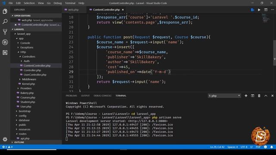The image size is (276, 155).
Task: Maximize the panel with up chevron
Action: [x=266, y=96]
